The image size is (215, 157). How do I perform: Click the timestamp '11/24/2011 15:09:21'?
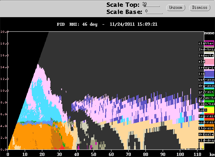(133, 24)
